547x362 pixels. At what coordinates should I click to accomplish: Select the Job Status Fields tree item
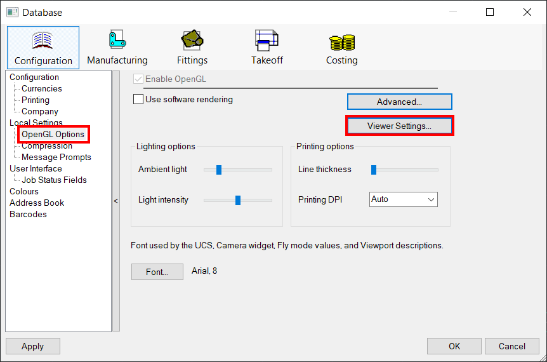54,180
